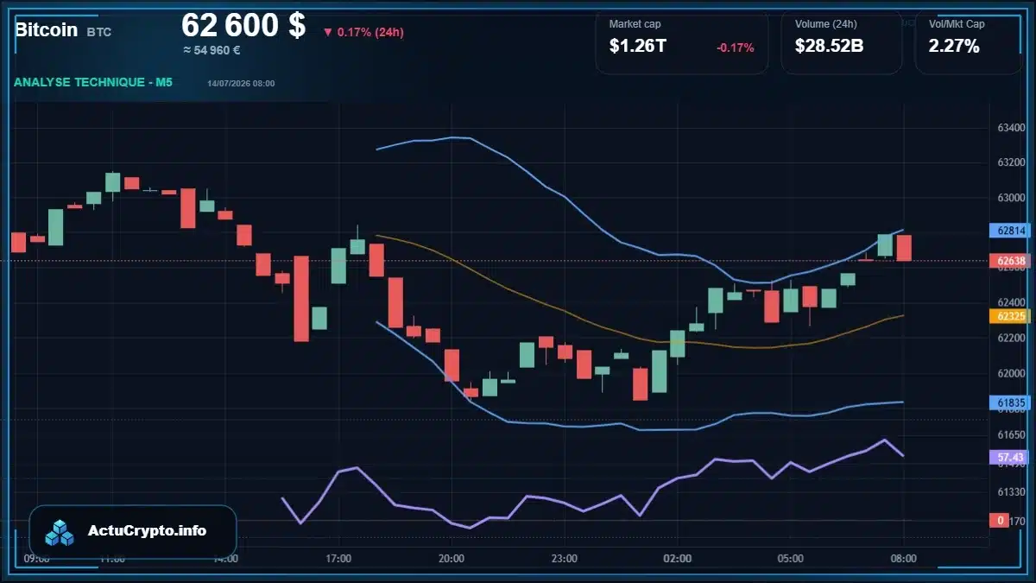
Task: Click the ≈ 54 960 € euro price
Action: coord(212,50)
